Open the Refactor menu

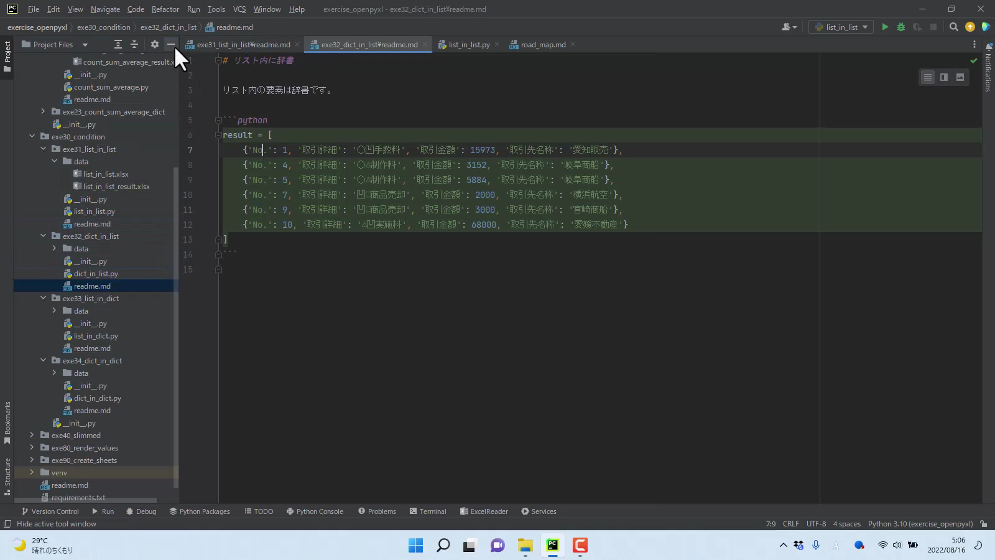point(165,9)
